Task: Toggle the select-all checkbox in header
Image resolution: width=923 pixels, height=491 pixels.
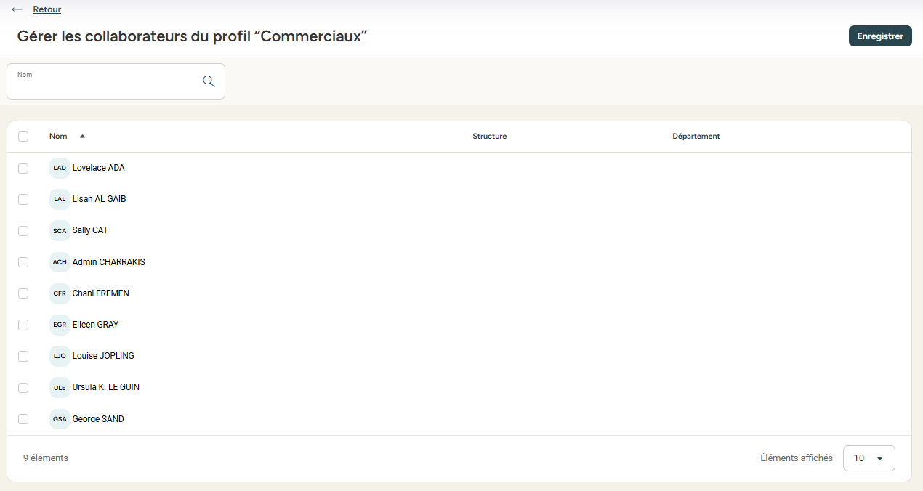Action: pyautogui.click(x=23, y=137)
